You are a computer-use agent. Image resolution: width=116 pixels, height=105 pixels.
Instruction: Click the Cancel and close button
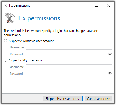(99, 98)
